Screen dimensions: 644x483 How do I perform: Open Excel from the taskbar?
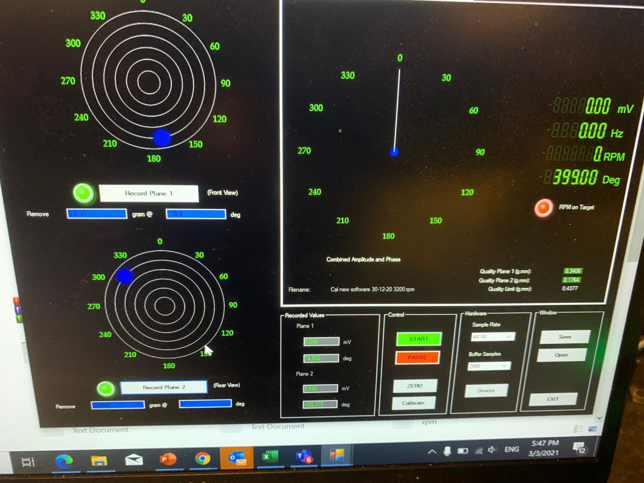(270, 457)
